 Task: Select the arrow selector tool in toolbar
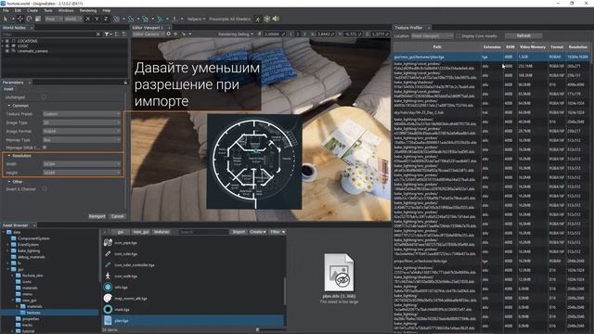tap(6, 19)
